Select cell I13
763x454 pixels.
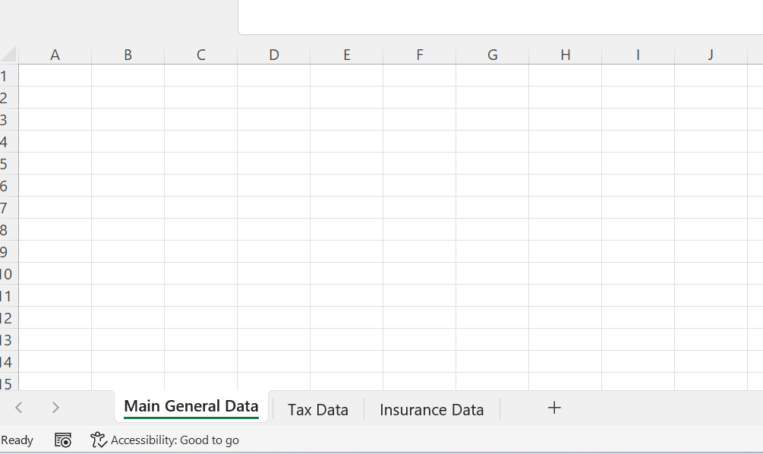[x=638, y=339]
